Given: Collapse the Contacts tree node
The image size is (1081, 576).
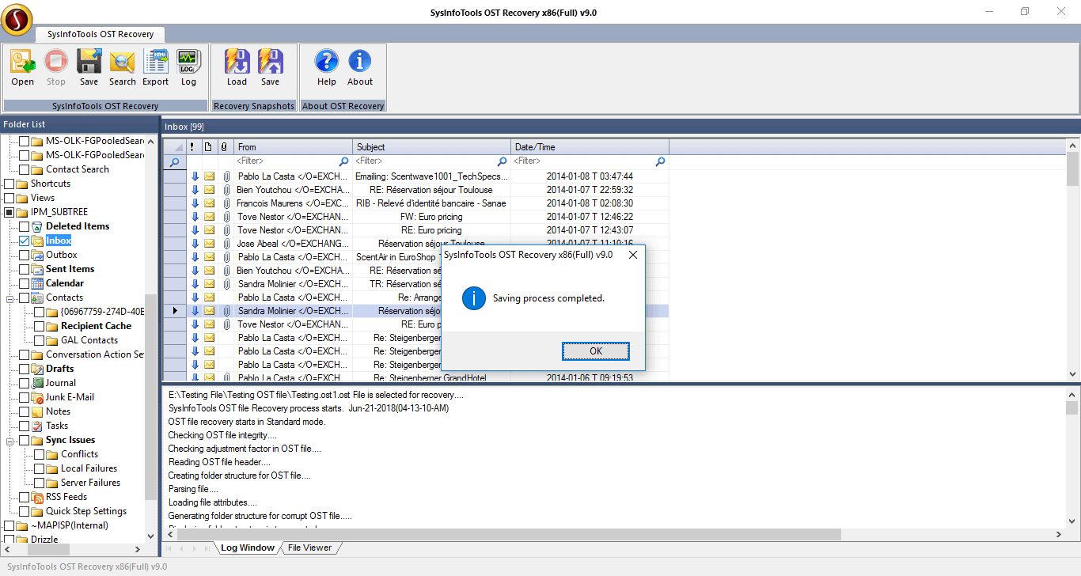Looking at the screenshot, I should [11, 298].
